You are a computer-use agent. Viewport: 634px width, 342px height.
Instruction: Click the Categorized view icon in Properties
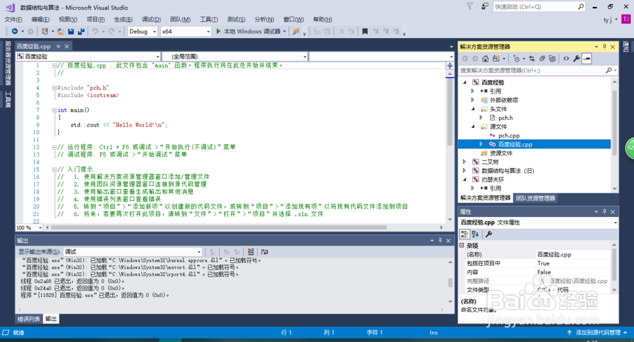(465, 234)
